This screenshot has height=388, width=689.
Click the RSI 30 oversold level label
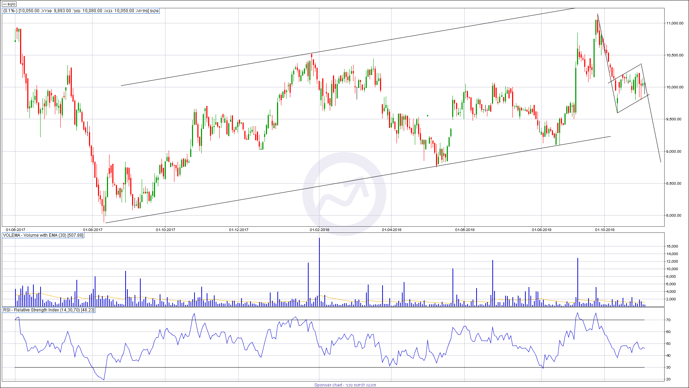pyautogui.click(x=669, y=367)
